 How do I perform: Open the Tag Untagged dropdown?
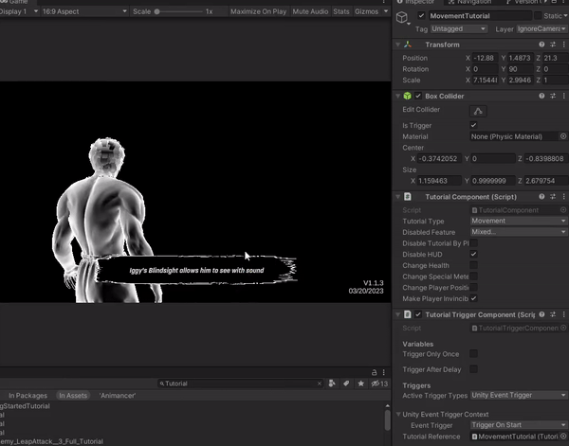[x=458, y=28]
